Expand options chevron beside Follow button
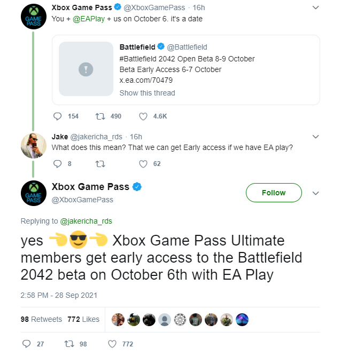The height and width of the screenshot is (356, 341). pyautogui.click(x=315, y=193)
